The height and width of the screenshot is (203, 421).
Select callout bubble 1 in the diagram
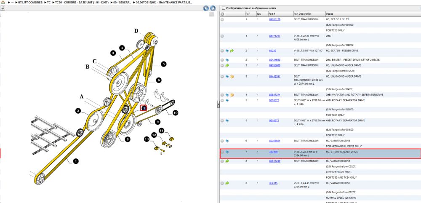tap(76, 161)
